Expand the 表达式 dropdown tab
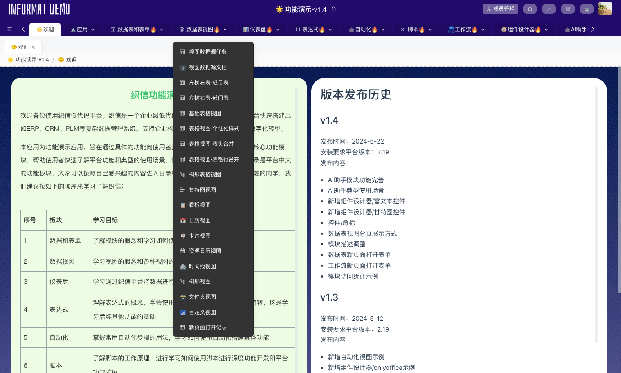Image resolution: width=621 pixels, height=373 pixels. (x=314, y=30)
